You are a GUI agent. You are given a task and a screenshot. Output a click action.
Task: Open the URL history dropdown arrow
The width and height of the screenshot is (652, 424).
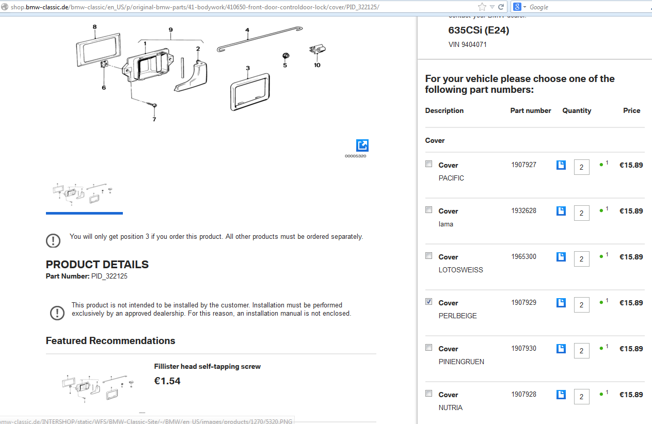[x=492, y=7]
